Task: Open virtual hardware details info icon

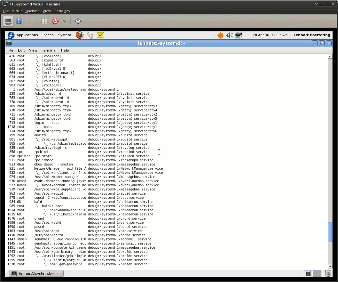Action: tap(19, 21)
